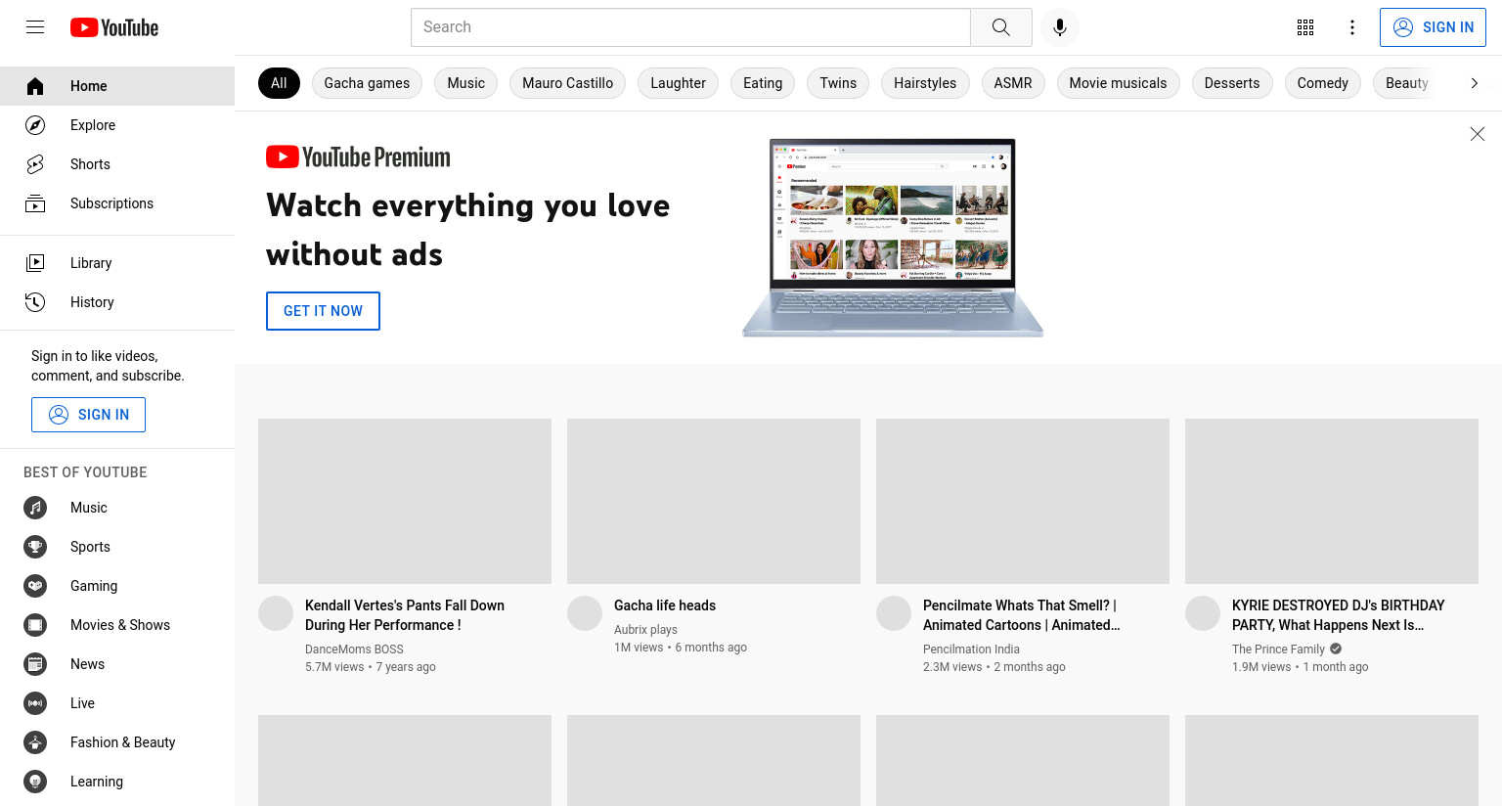Select the Twins chip
This screenshot has width=1502, height=806.
838,83
